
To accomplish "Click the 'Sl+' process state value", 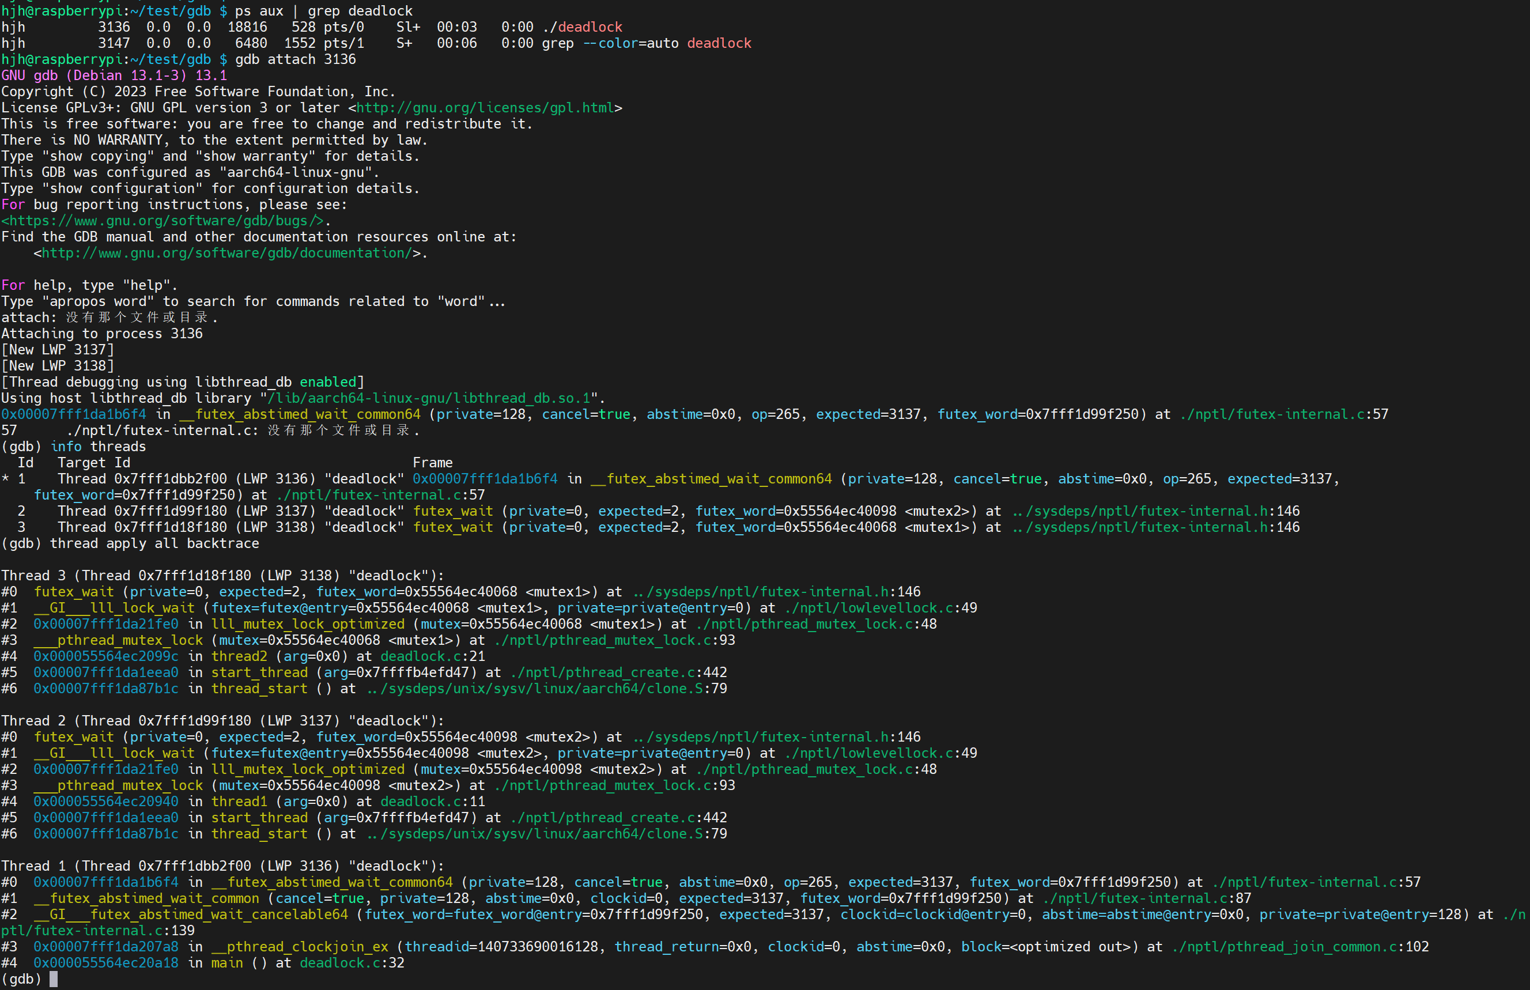I will [408, 27].
